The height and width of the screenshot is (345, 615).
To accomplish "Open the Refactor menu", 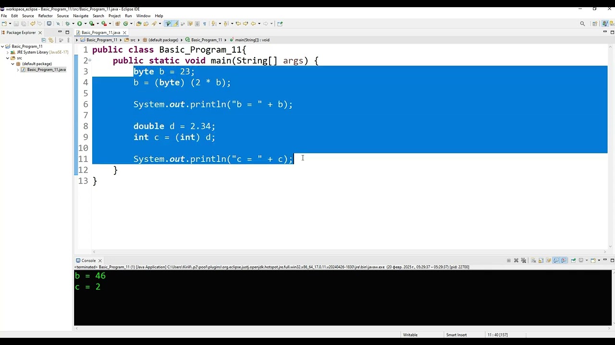I will click(x=45, y=16).
